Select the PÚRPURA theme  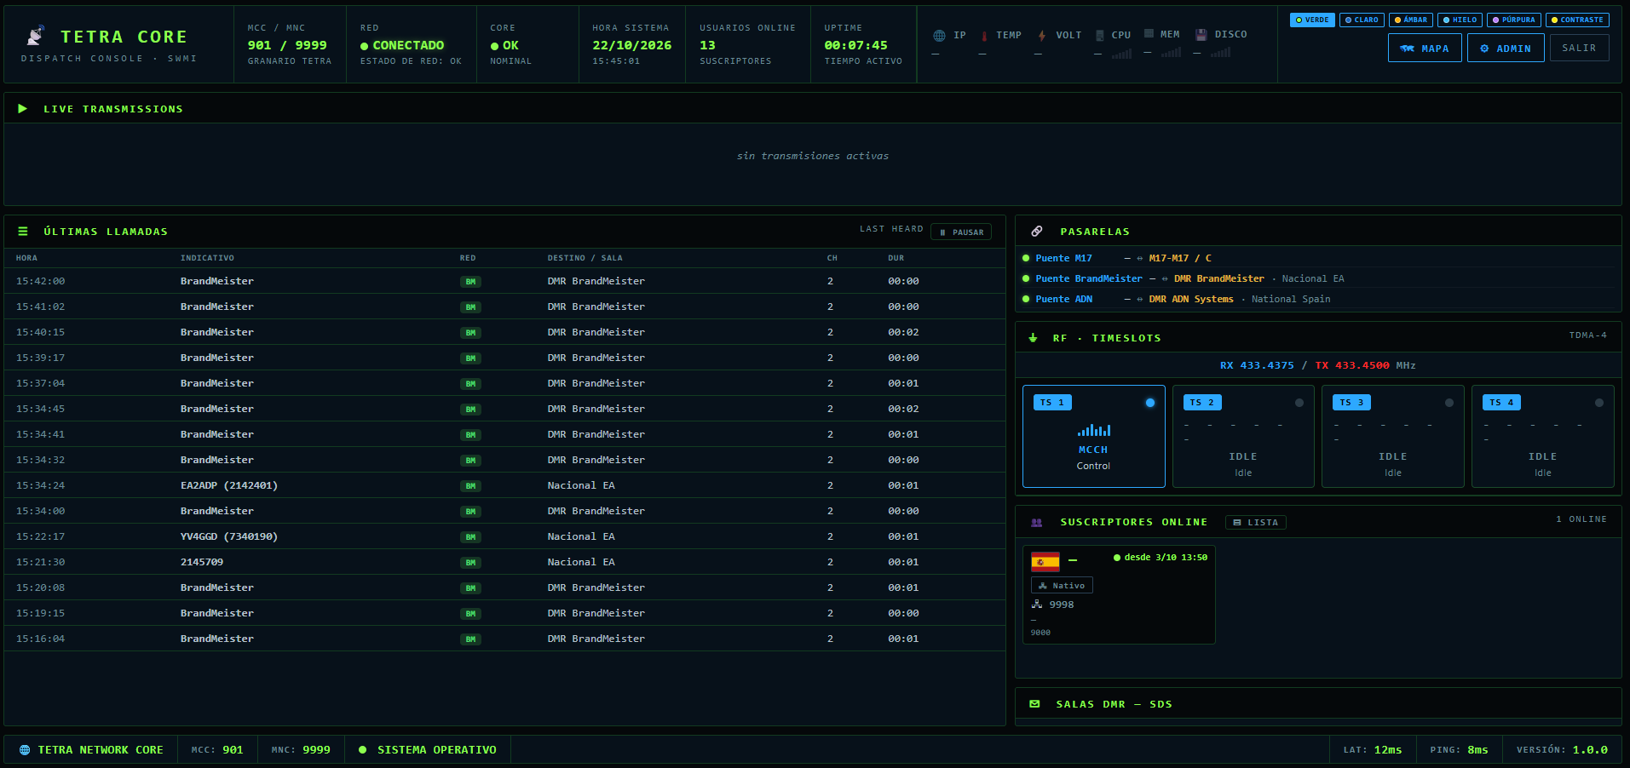[x=1514, y=20]
